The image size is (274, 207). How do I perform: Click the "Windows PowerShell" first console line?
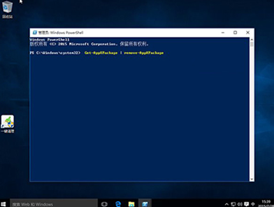[50, 39]
